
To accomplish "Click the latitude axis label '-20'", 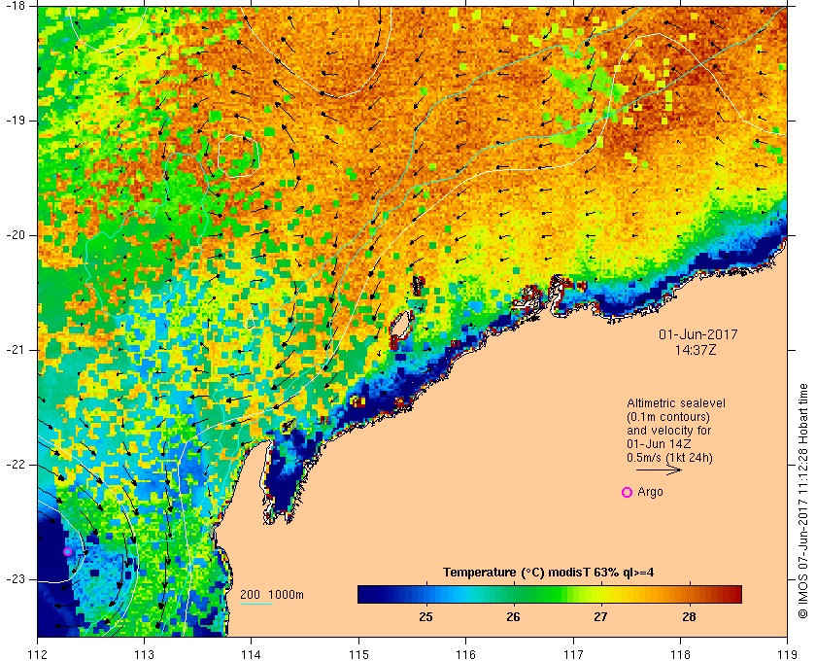I will pyautogui.click(x=15, y=235).
